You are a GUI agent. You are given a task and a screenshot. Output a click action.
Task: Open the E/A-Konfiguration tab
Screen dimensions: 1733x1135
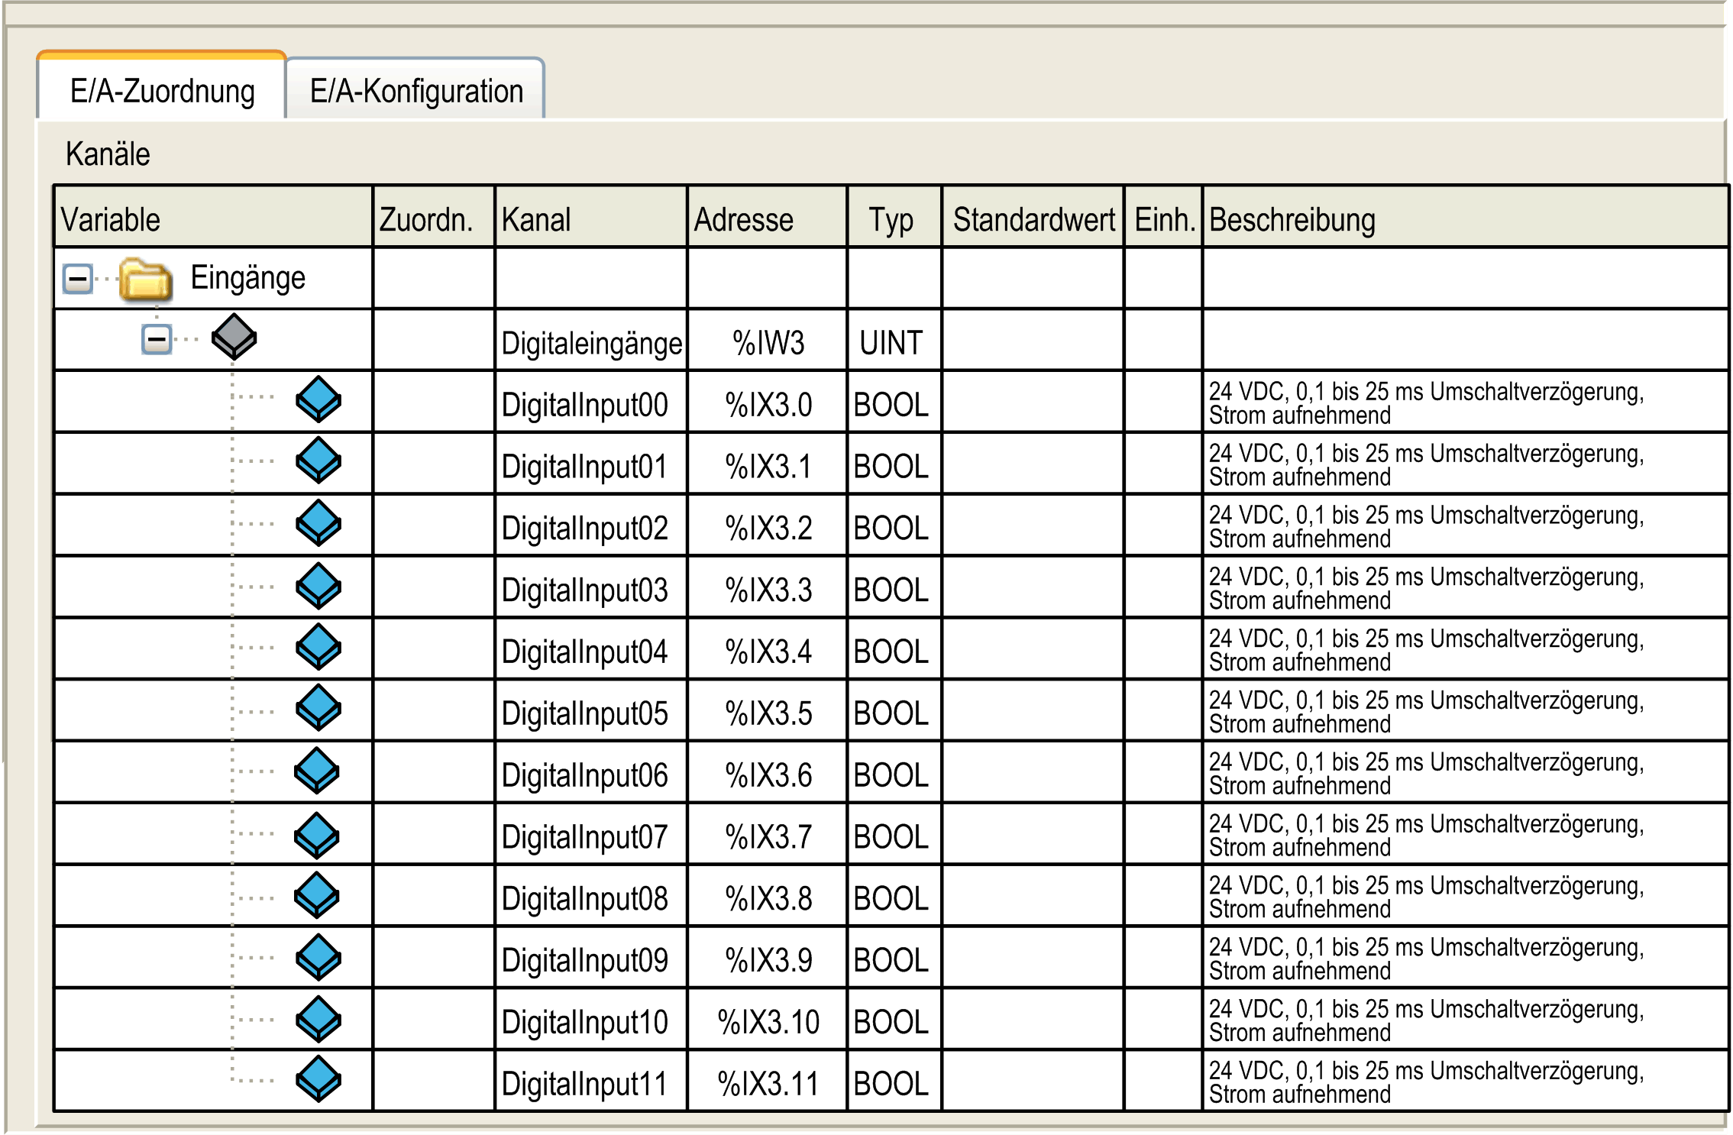[x=415, y=89]
